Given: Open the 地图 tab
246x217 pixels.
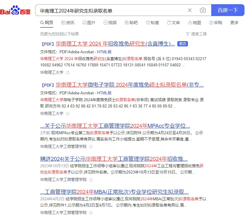Looking at the screenshot, I should [195, 23].
